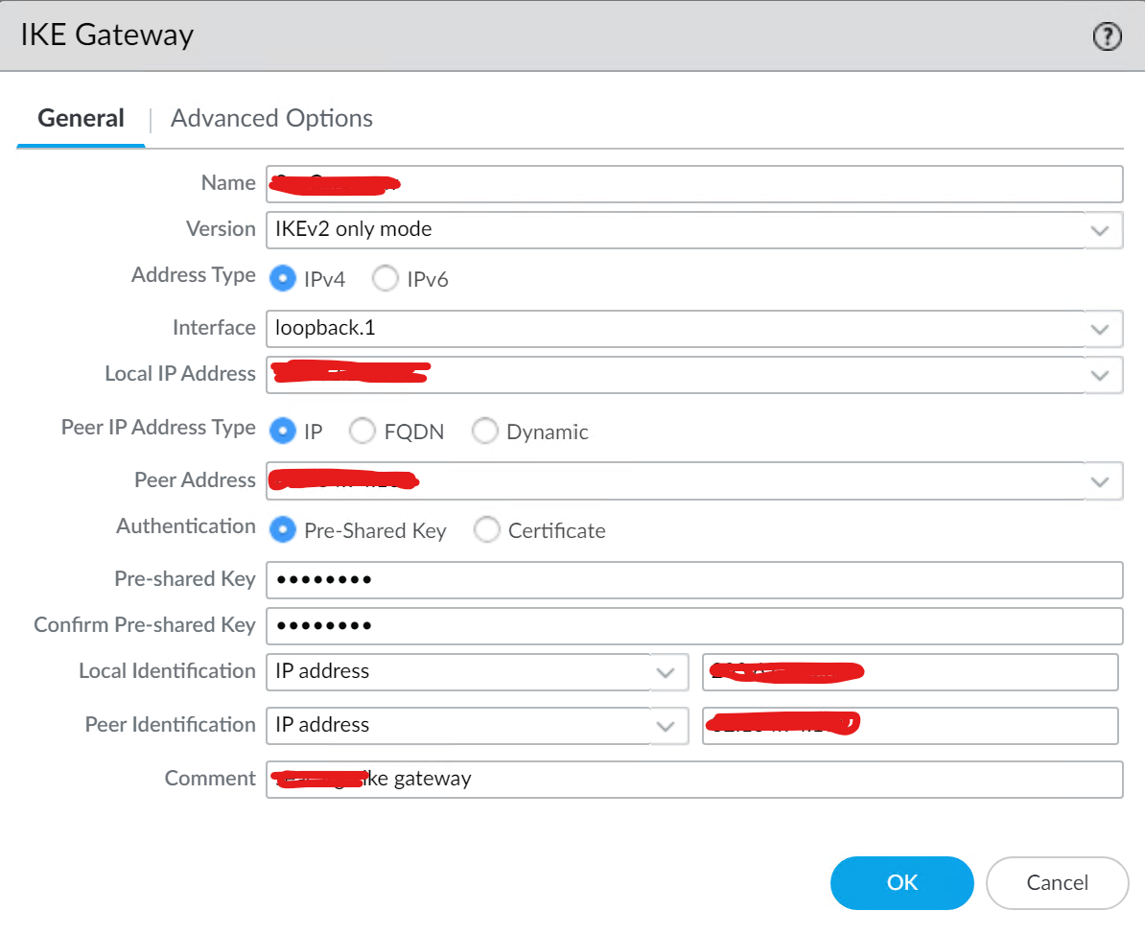Click OK to save the IKE Gateway

[901, 883]
